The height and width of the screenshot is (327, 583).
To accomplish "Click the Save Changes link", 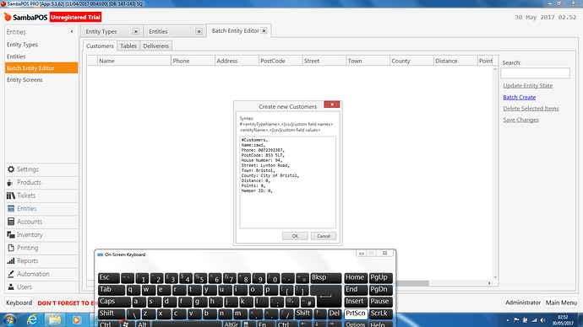I will click(x=520, y=120).
